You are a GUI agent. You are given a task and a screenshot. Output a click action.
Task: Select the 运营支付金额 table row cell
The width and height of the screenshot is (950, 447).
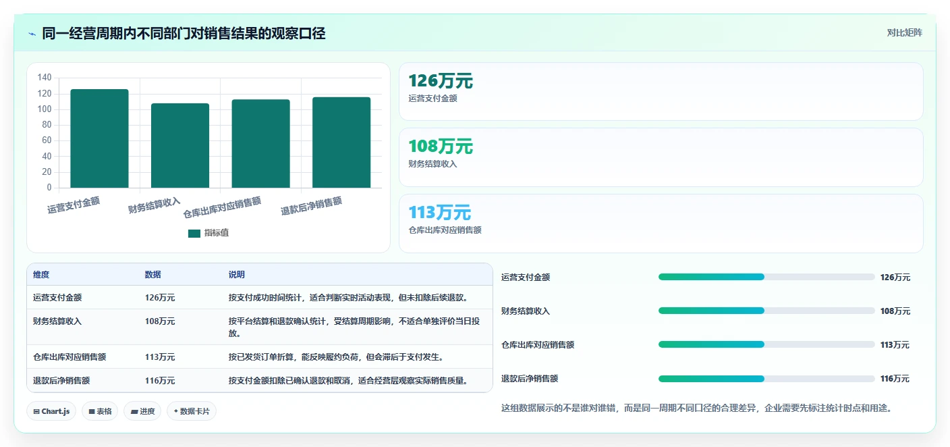57,298
